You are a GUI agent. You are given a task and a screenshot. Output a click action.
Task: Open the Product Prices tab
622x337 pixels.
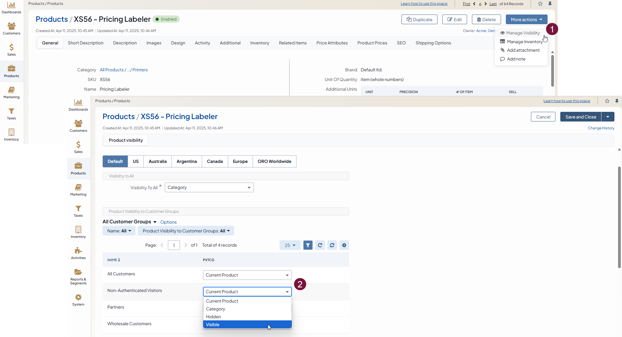point(372,43)
